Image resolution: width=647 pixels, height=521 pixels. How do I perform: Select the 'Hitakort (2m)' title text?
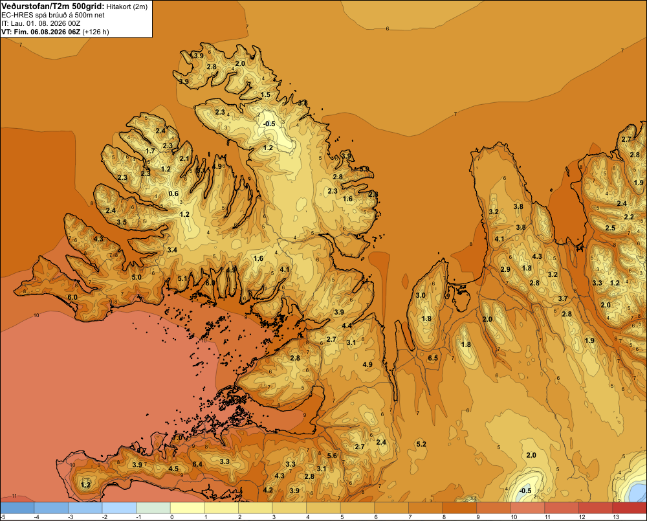[x=127, y=6]
